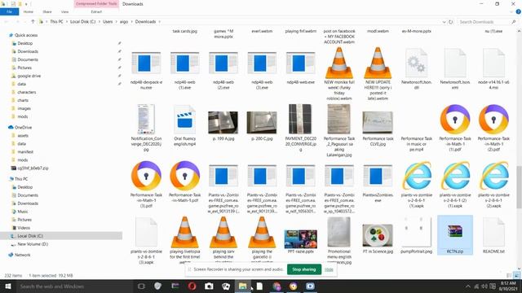Open charts folder in Quick access

click(x=23, y=100)
